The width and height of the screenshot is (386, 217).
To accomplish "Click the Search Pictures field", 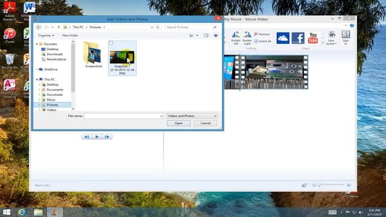I will (x=189, y=27).
